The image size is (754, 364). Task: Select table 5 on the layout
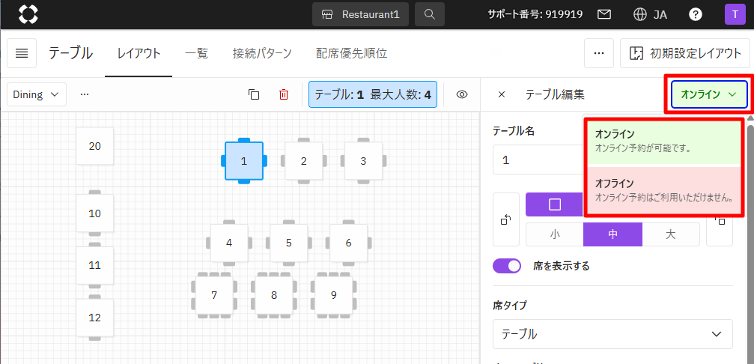pyautogui.click(x=288, y=243)
